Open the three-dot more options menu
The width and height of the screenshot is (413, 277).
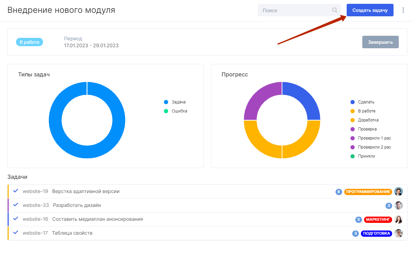pyautogui.click(x=403, y=10)
